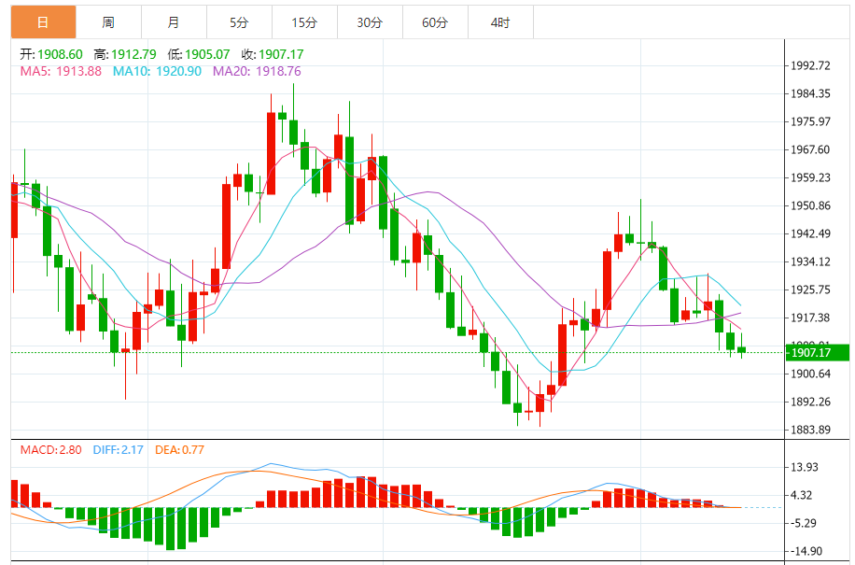Click the MA10: 1920.90 legend label
This screenshot has height=565, width=855.
pyautogui.click(x=157, y=71)
